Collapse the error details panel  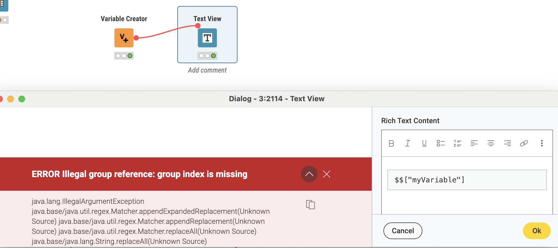pyautogui.click(x=309, y=174)
